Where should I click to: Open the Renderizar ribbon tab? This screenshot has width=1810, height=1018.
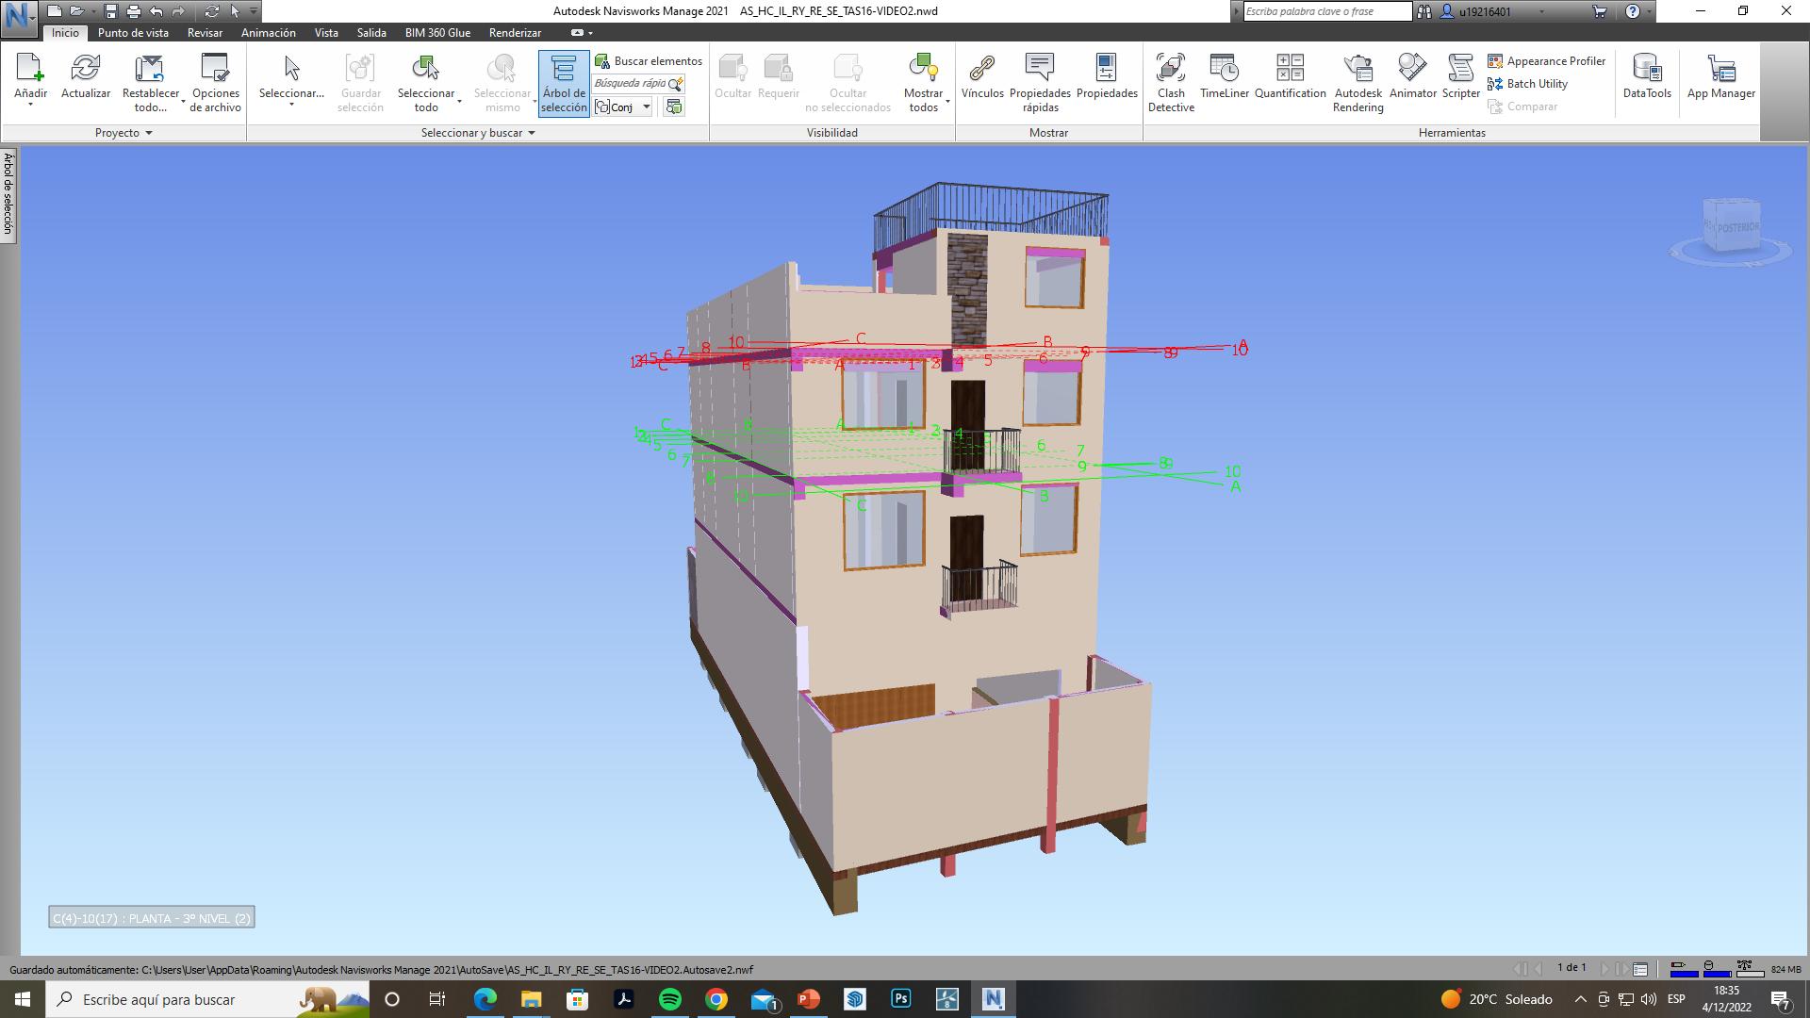(x=515, y=32)
